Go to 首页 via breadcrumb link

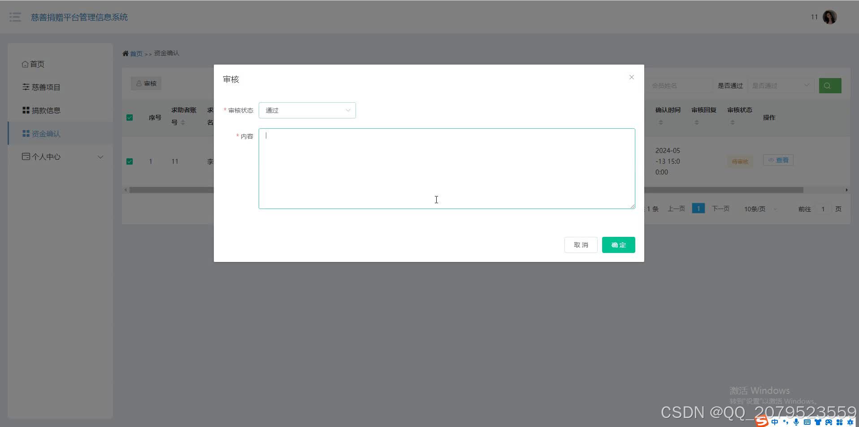tap(136, 53)
